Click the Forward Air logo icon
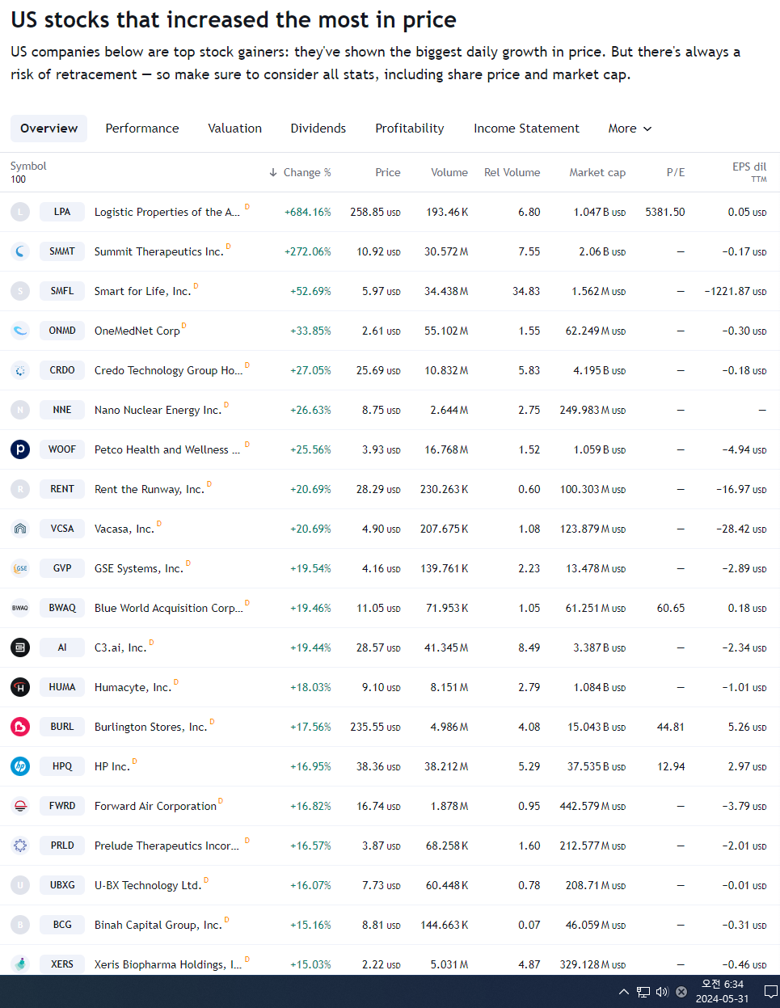 (20, 806)
